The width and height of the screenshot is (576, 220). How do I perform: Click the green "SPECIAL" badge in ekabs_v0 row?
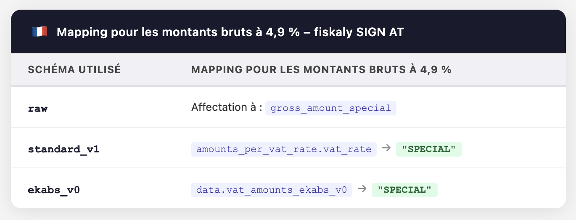[404, 190]
